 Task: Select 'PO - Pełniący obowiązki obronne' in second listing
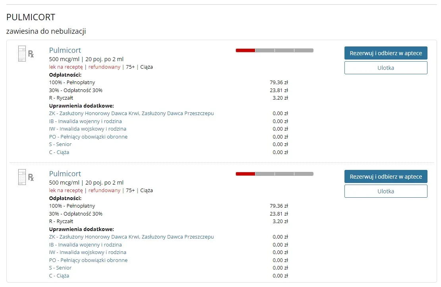pyautogui.click(x=88, y=260)
